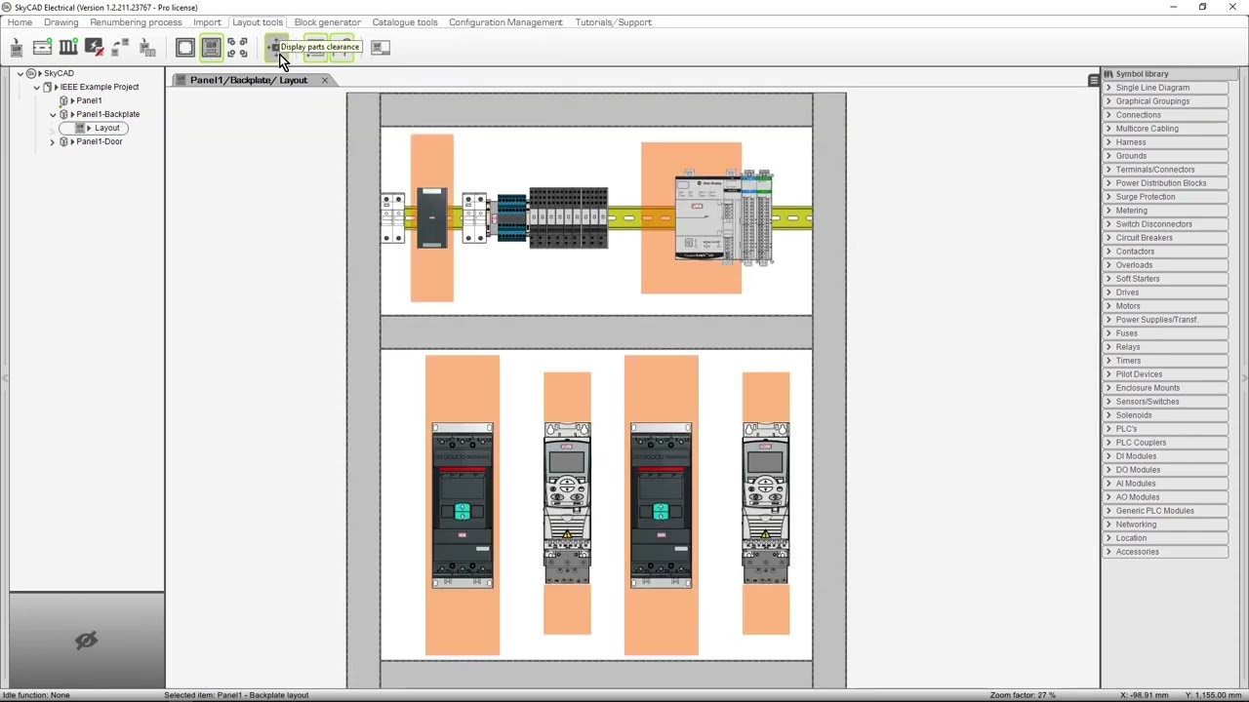
Task: Click the SkyCAD root node logo icon
Action: tap(31, 73)
